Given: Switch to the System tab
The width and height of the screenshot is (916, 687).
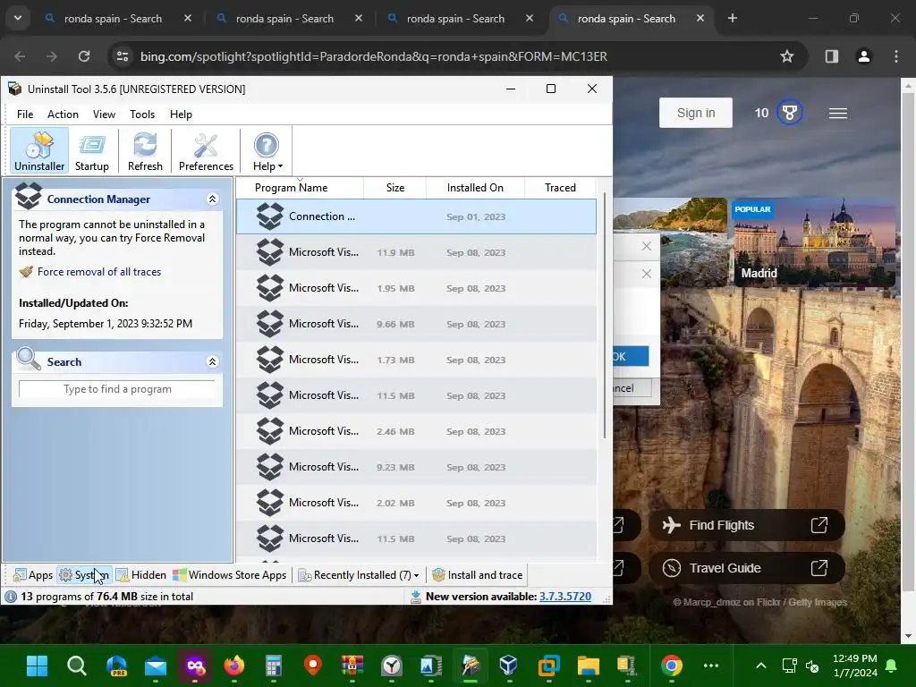Looking at the screenshot, I should (x=84, y=575).
